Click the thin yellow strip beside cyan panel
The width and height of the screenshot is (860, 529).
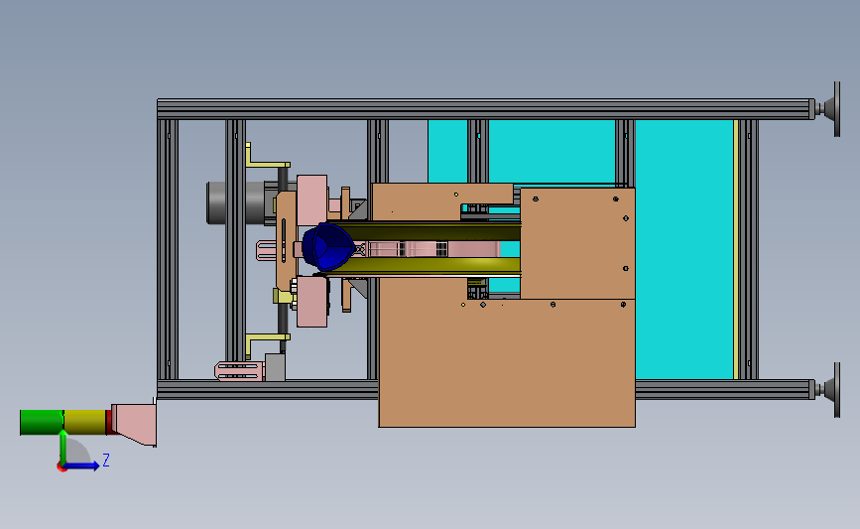(736, 249)
